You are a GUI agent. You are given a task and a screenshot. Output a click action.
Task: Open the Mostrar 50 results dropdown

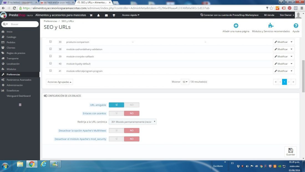(185, 82)
